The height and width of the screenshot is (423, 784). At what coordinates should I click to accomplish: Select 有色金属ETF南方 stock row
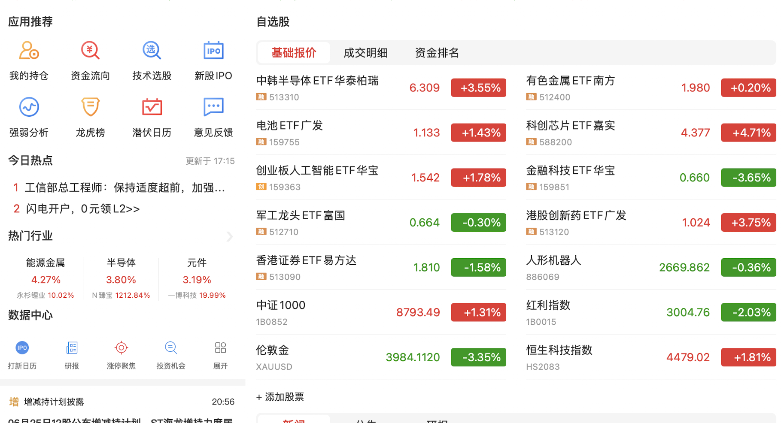(651, 88)
